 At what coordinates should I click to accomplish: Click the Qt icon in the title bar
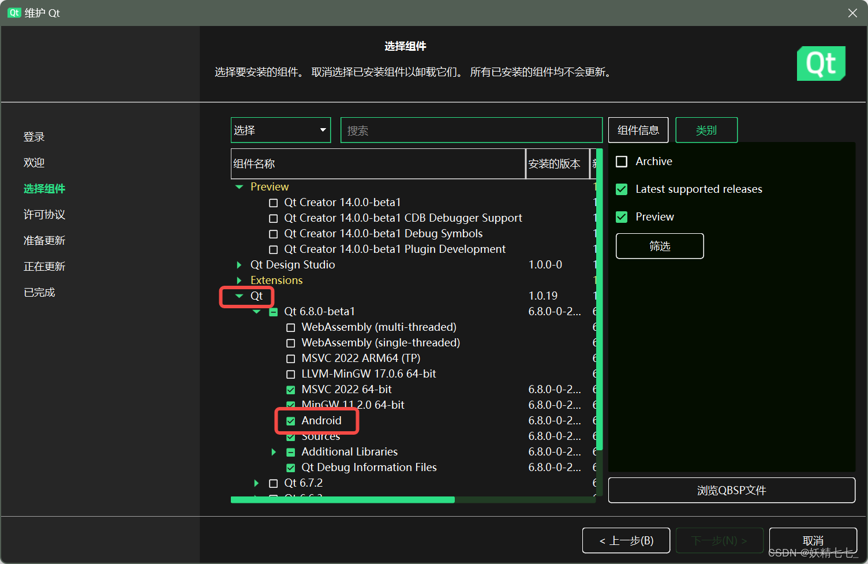click(14, 13)
